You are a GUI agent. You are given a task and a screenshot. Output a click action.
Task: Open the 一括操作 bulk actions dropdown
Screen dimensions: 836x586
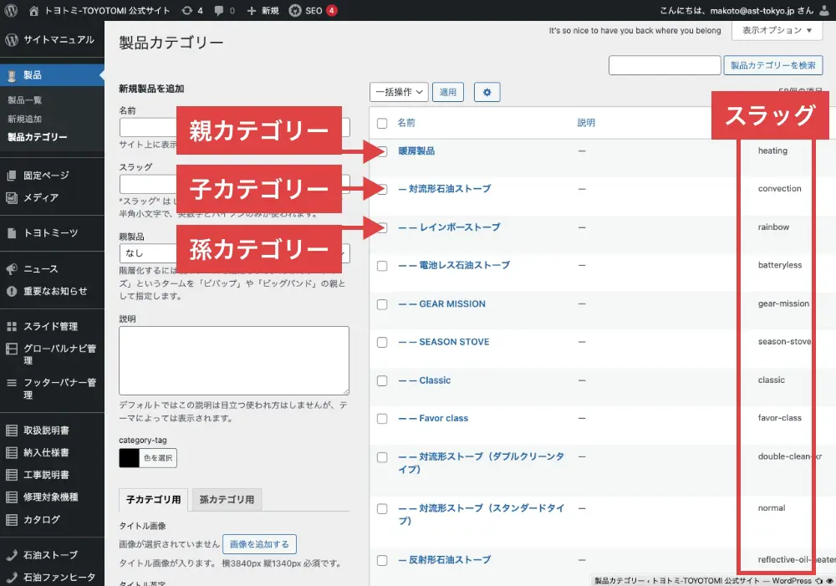[399, 92]
